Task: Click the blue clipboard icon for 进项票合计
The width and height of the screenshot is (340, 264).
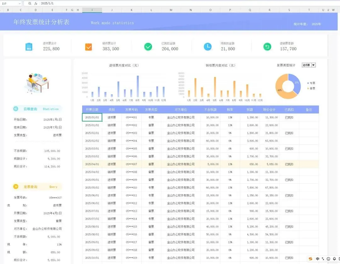Action: [x=29, y=47]
